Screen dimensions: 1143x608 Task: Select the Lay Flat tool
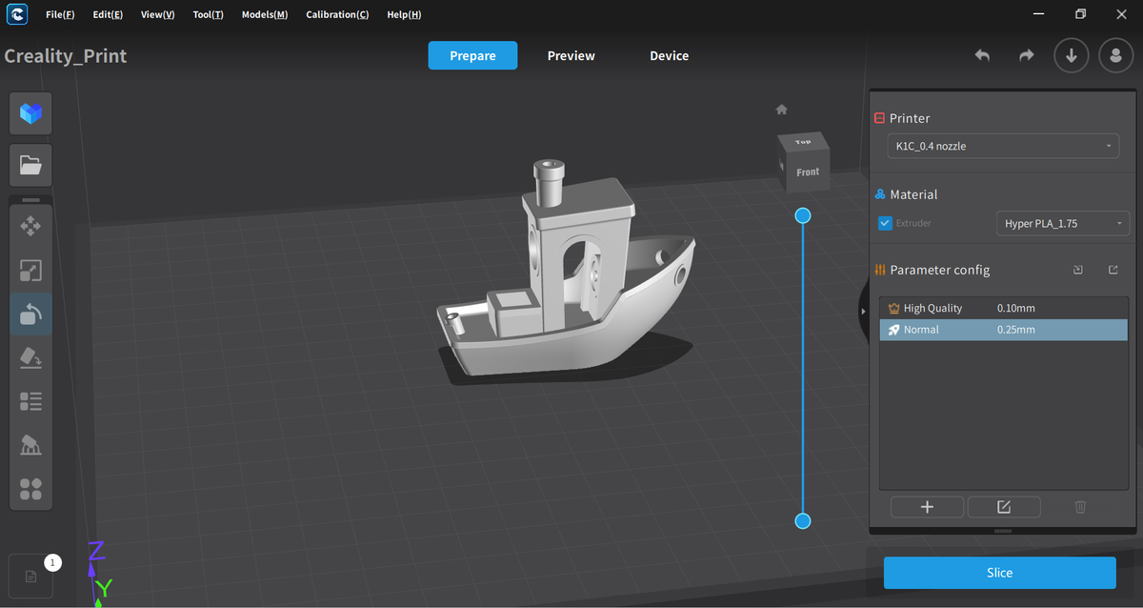pyautogui.click(x=30, y=357)
